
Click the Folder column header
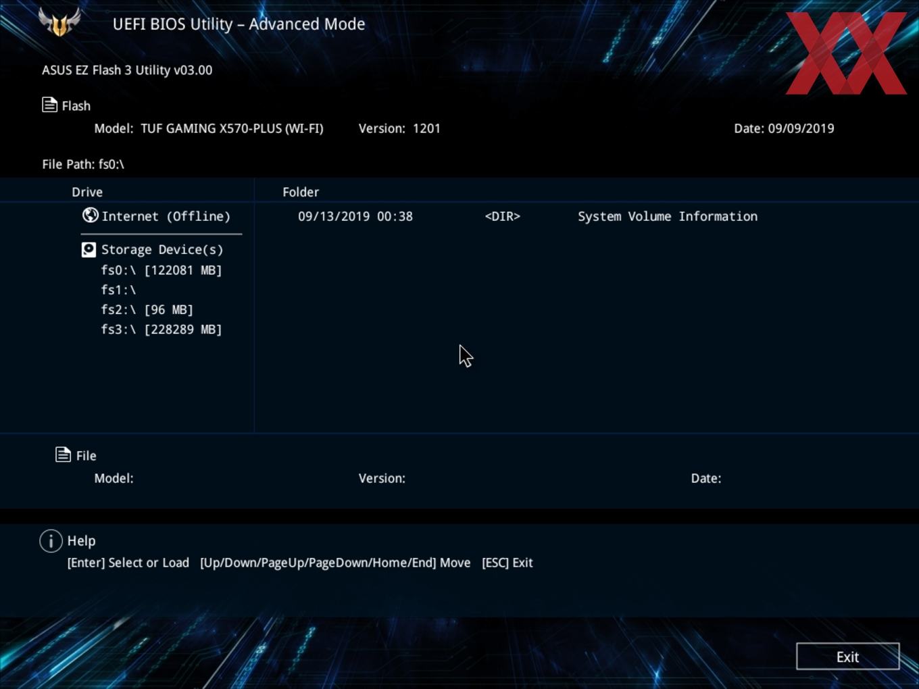click(x=301, y=192)
